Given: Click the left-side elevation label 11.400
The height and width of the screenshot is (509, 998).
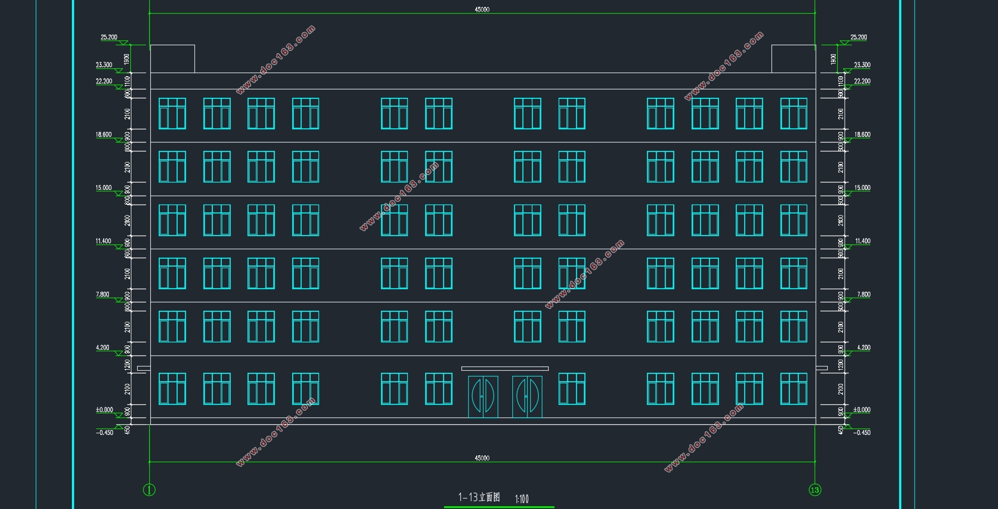Looking at the screenshot, I should click(104, 241).
